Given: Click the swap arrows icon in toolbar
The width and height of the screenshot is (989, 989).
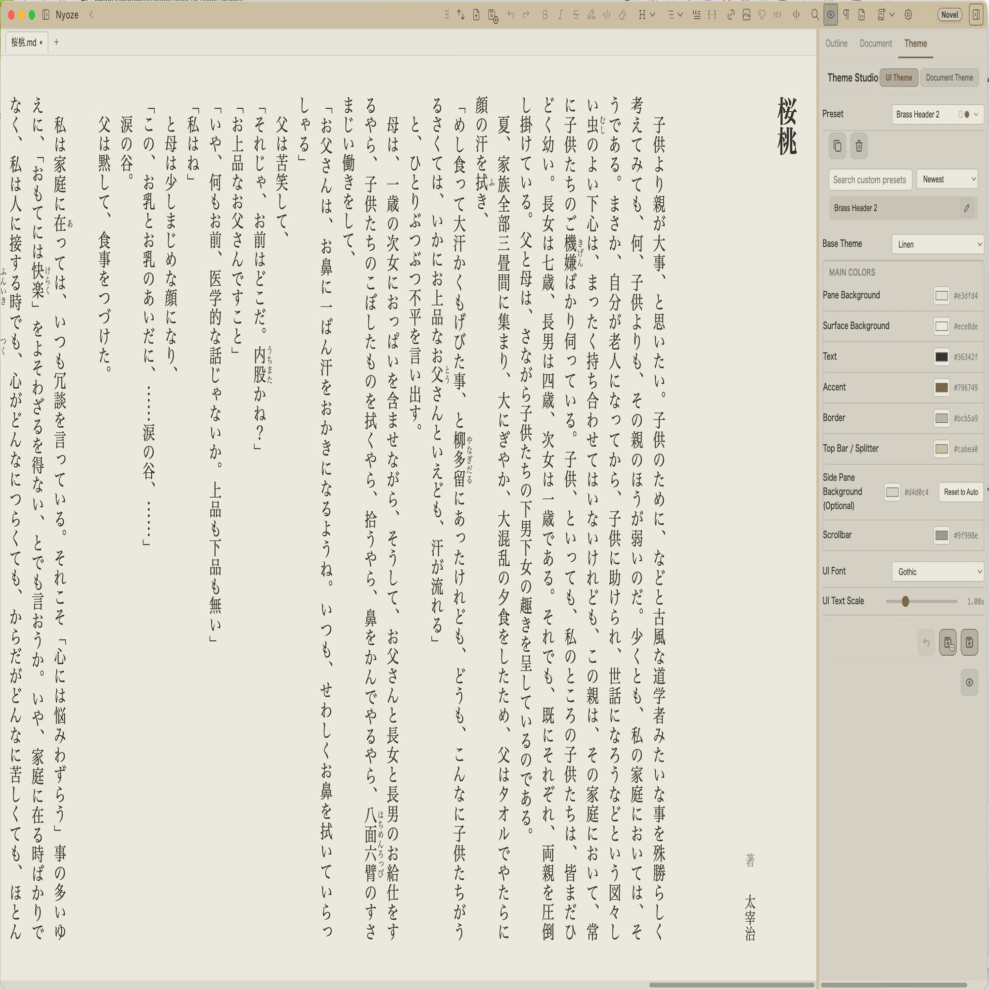Looking at the screenshot, I should pyautogui.click(x=461, y=15).
